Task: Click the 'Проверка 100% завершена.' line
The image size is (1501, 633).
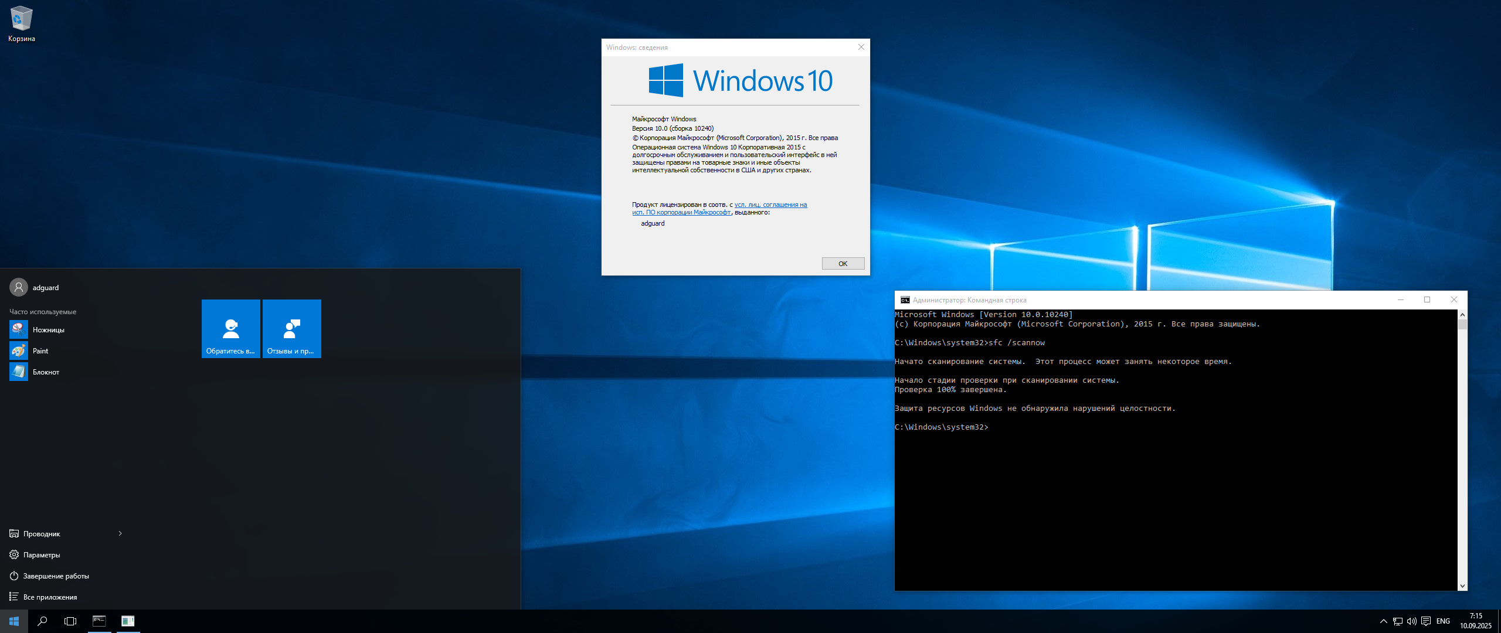Action: [x=950, y=390]
